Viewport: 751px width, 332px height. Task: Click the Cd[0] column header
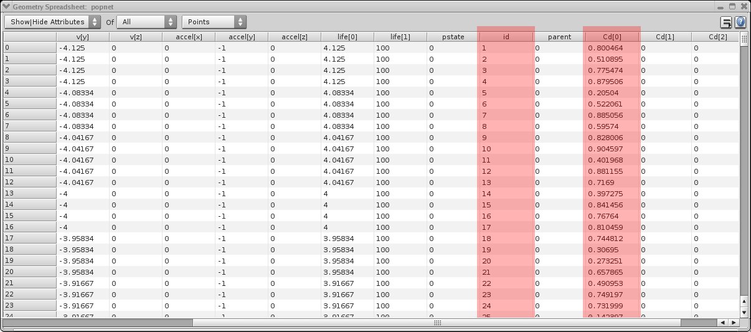(x=612, y=37)
